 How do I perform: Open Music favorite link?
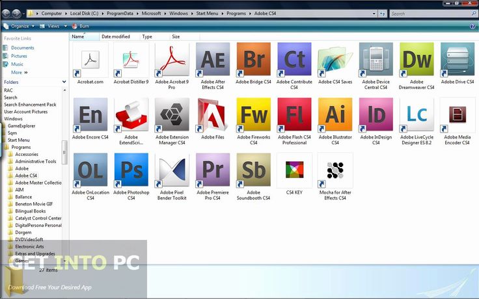pos(17,64)
